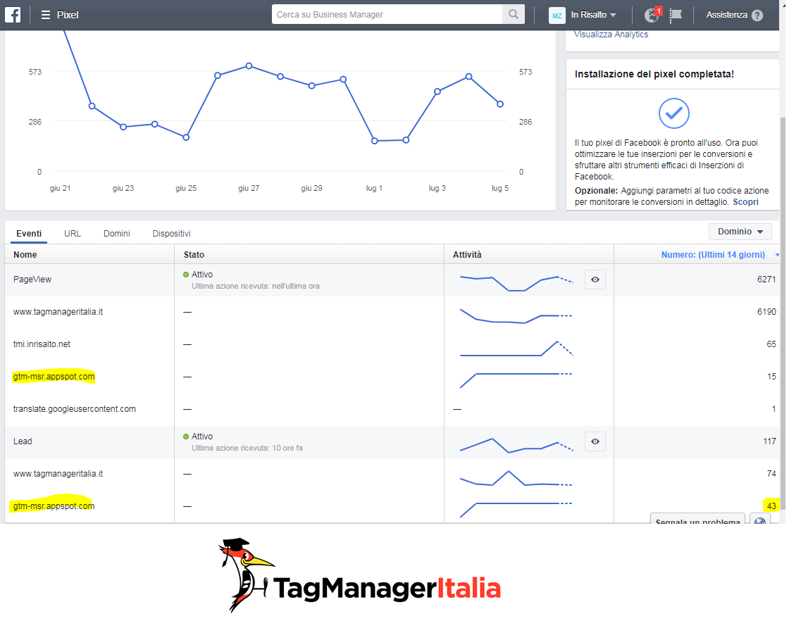This screenshot has height=621, width=789.
Task: Switch to the URL tab
Action: pos(73,234)
